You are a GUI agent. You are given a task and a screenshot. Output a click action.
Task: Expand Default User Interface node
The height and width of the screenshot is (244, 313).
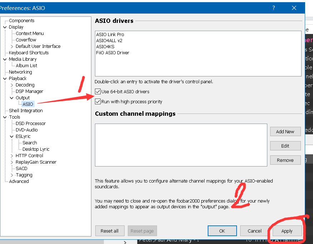[x=12, y=46]
